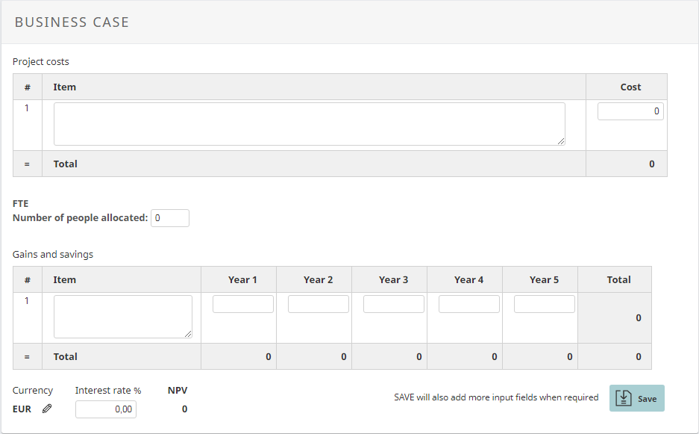The width and height of the screenshot is (699, 434).
Task: Click into the Year 4 savings input
Action: click(x=469, y=304)
